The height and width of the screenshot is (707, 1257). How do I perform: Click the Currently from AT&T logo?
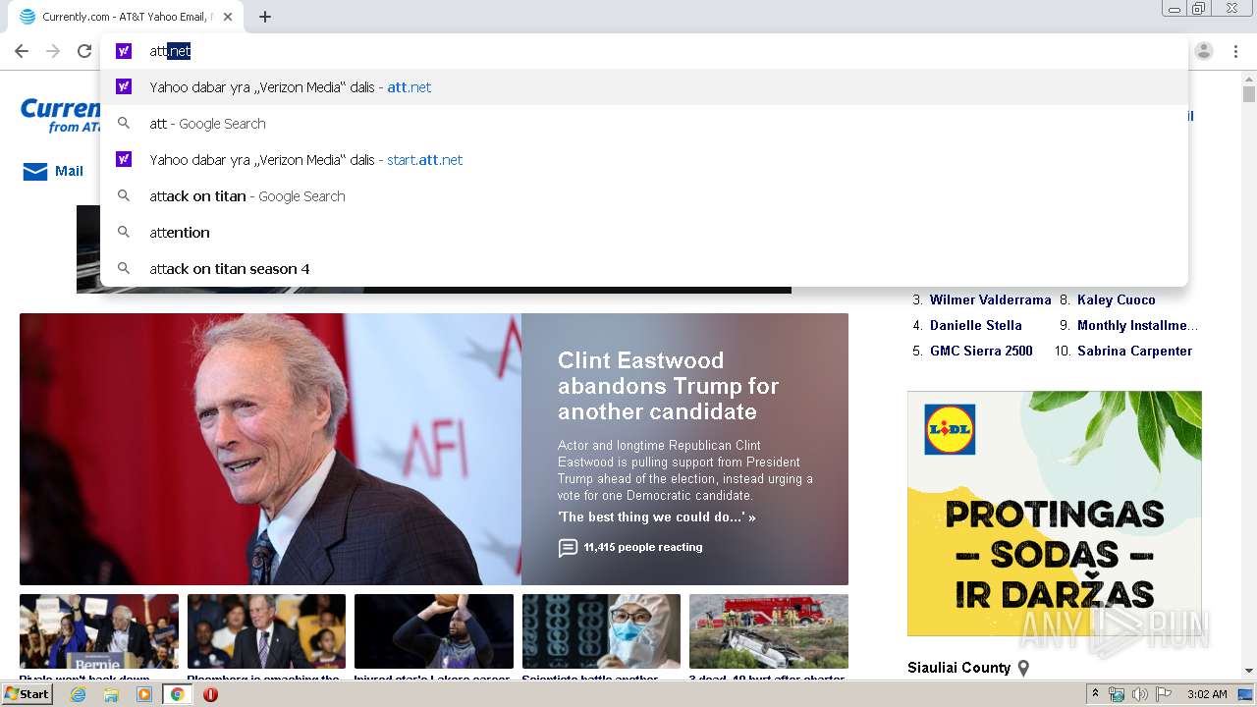[59, 116]
